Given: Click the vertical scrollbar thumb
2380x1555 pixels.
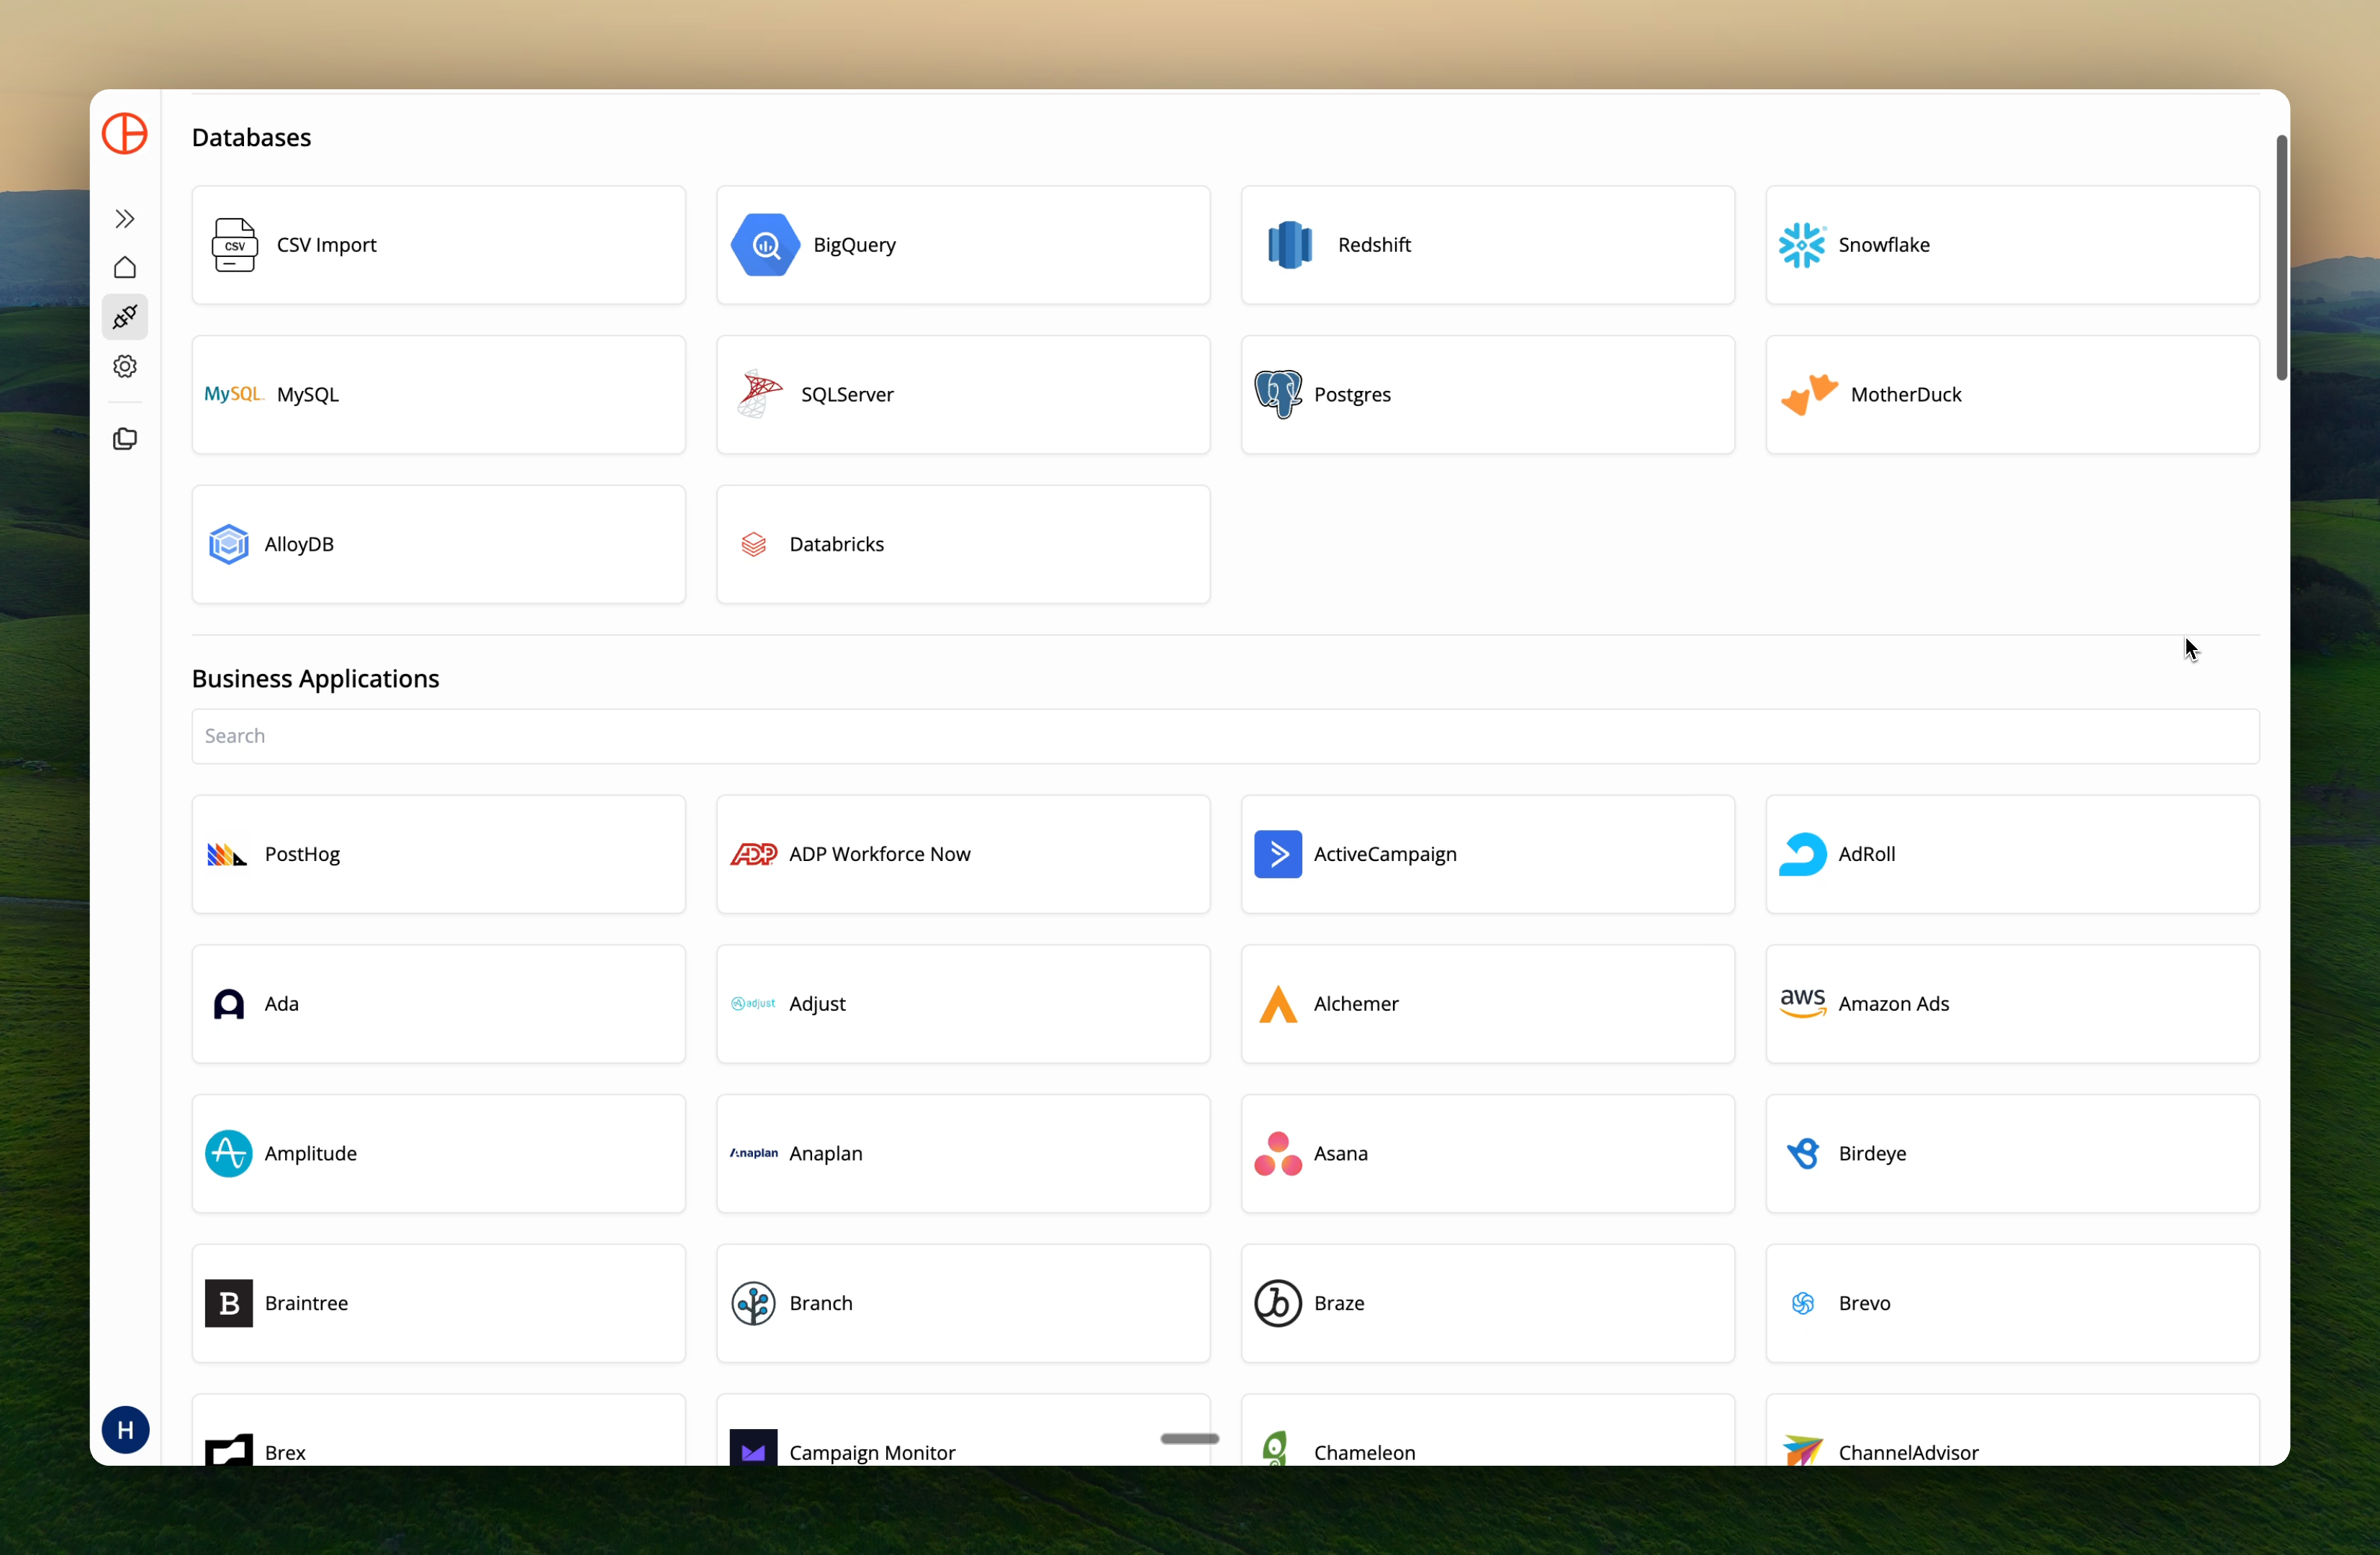Looking at the screenshot, I should pos(2281,258).
